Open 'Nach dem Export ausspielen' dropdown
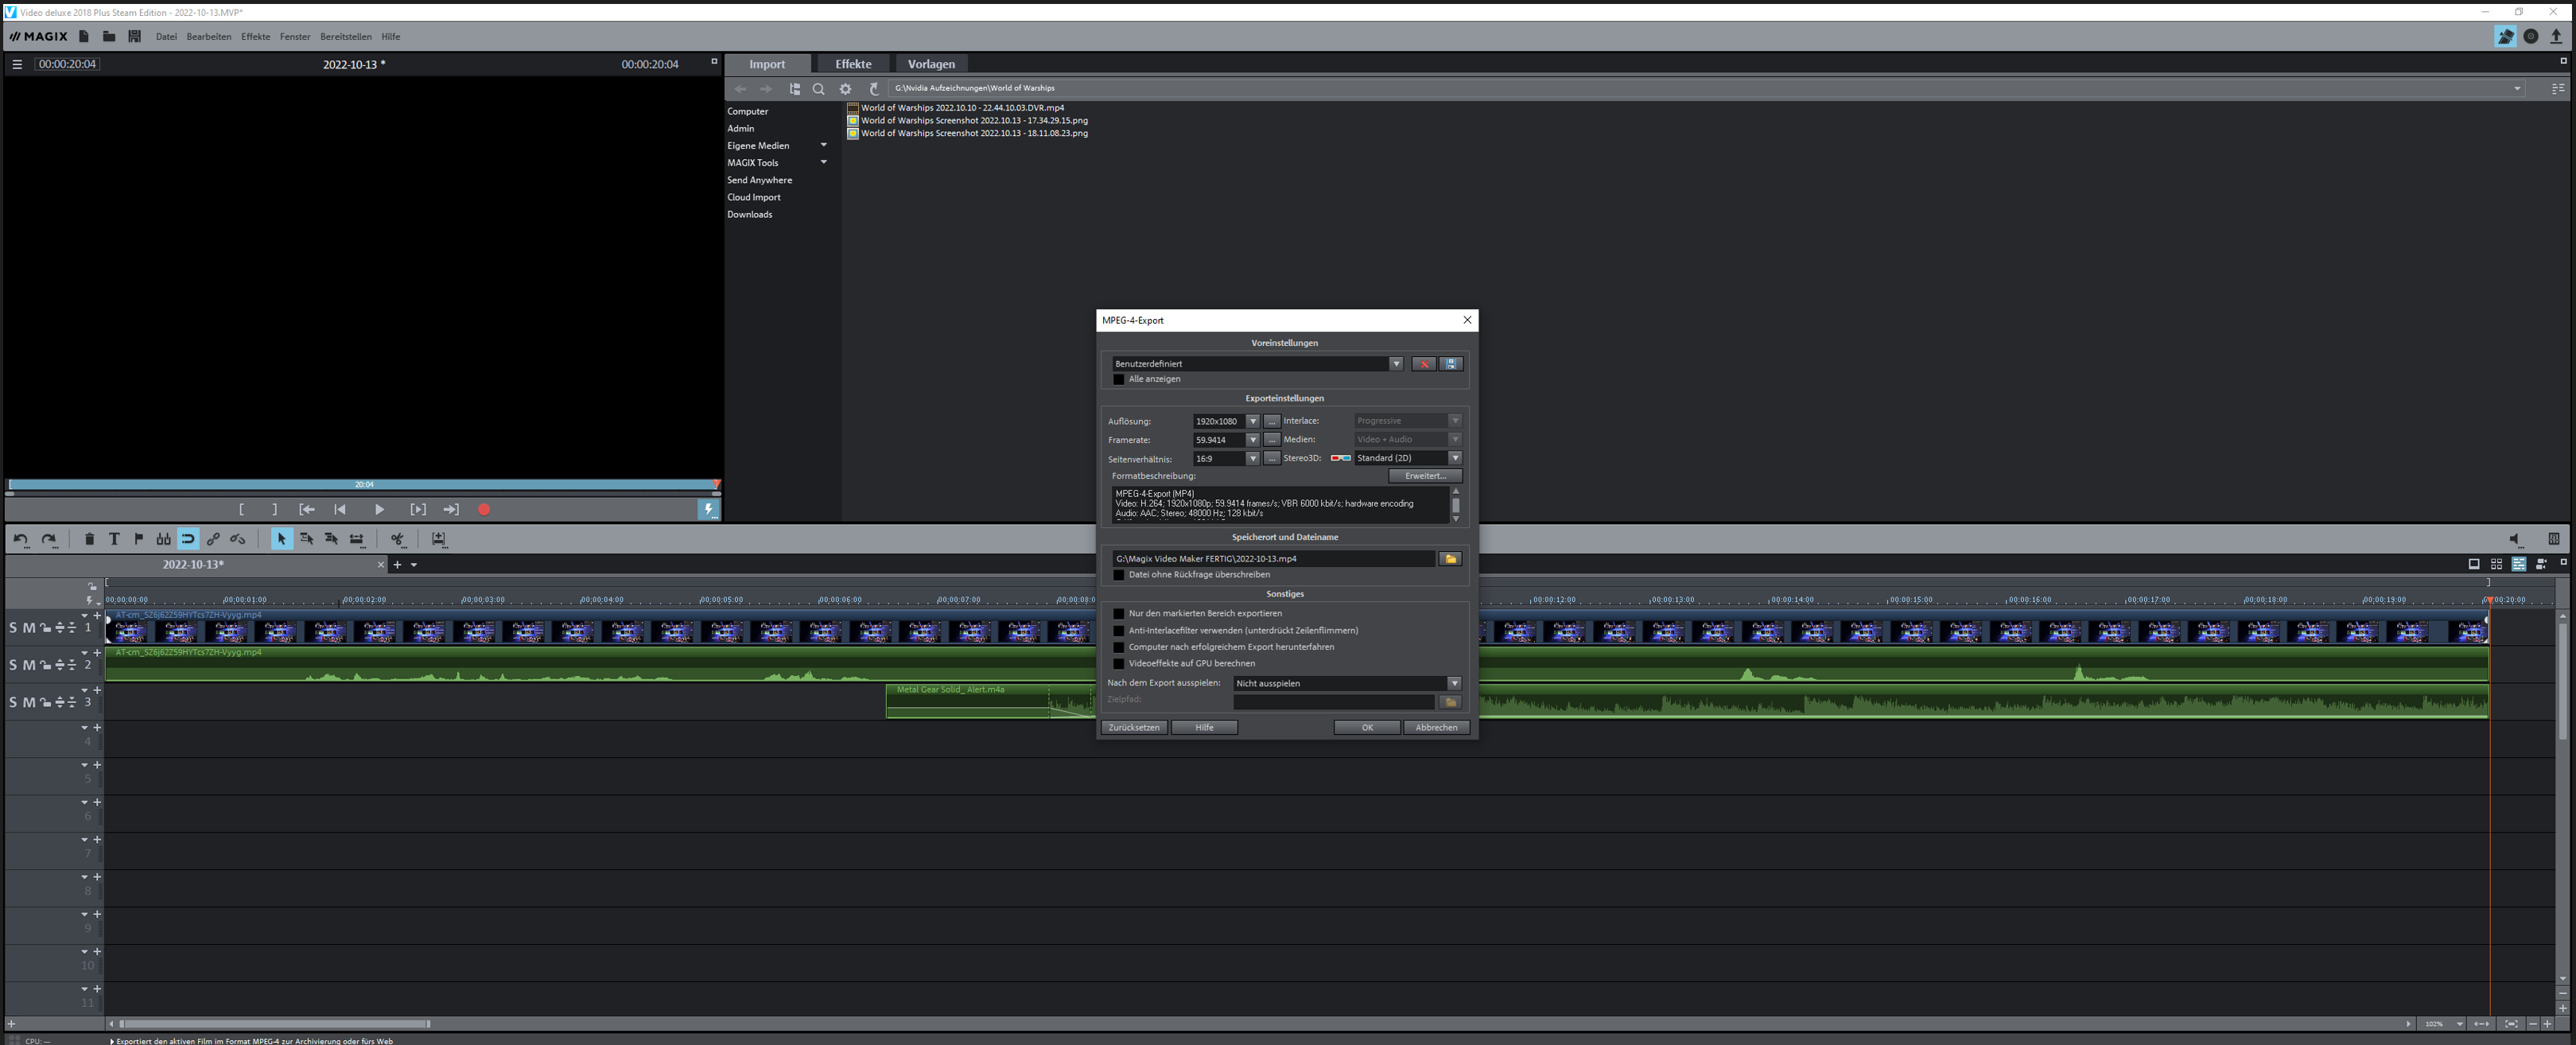This screenshot has width=2576, height=1045. point(1453,684)
